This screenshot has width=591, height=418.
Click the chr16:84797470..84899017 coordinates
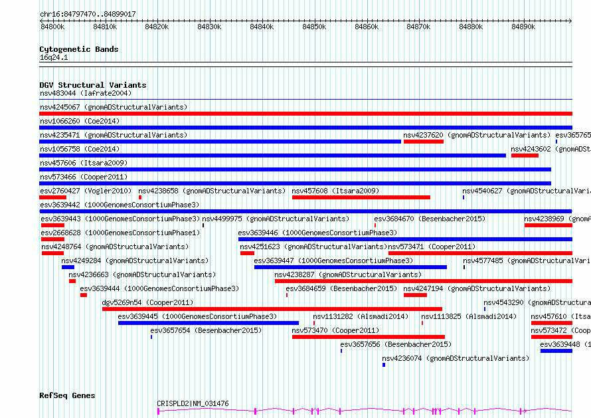click(88, 15)
